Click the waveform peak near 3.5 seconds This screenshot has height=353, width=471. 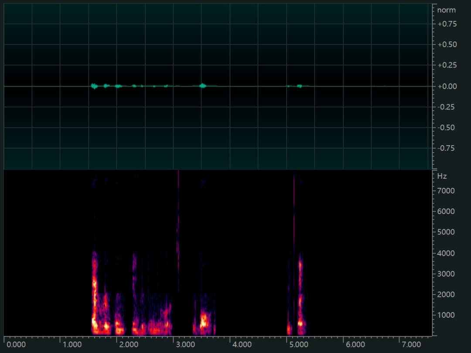(202, 85)
